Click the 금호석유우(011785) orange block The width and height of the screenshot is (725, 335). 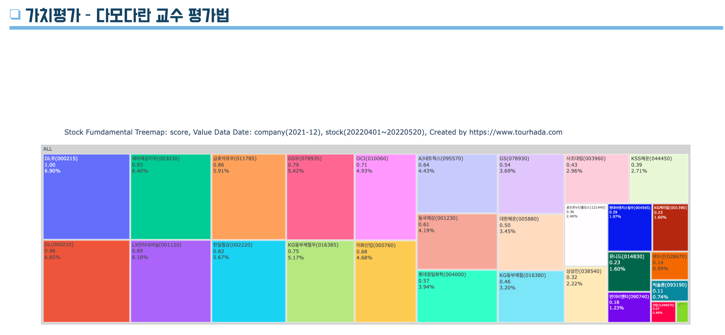point(249,197)
